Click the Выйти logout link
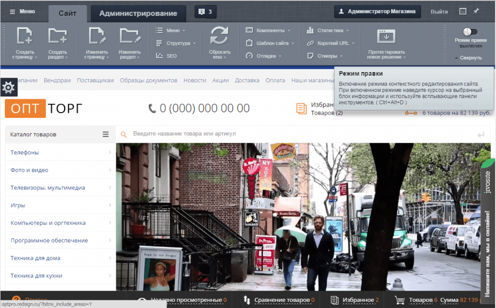This screenshot has width=496, height=308. (439, 12)
